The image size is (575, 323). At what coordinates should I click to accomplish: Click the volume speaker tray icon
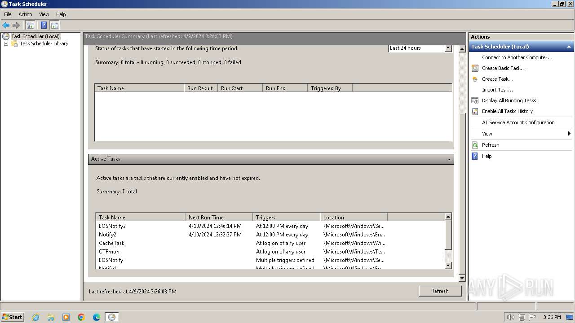(510, 317)
